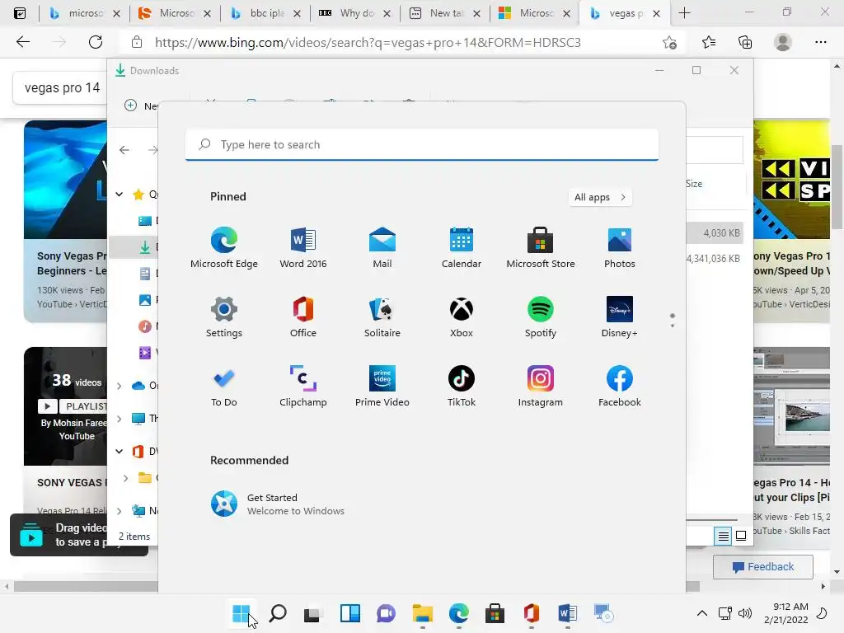Launch Spotify
Screen dimensions: 844x633
tap(541, 317)
